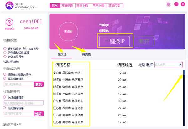Image resolution: width=188 pixels, height=129 pixels.
Task: Enable 定时切换IP timed switching option
Action: click(x=5, y=48)
